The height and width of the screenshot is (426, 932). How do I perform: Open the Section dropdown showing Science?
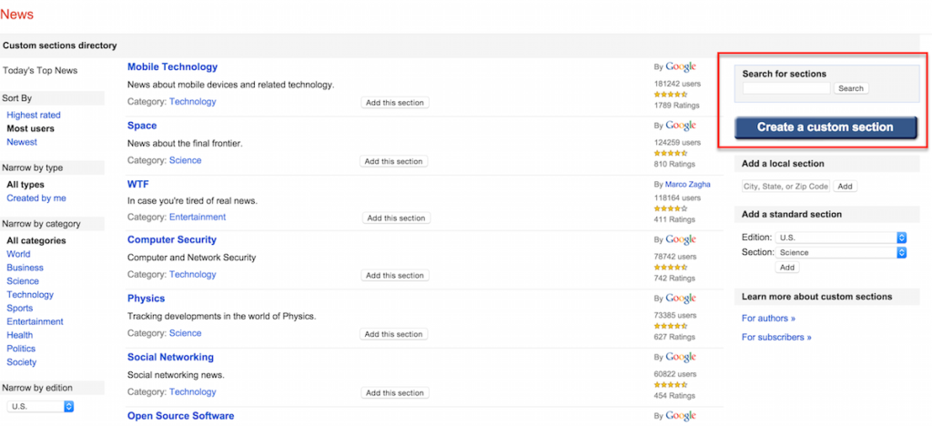(841, 252)
